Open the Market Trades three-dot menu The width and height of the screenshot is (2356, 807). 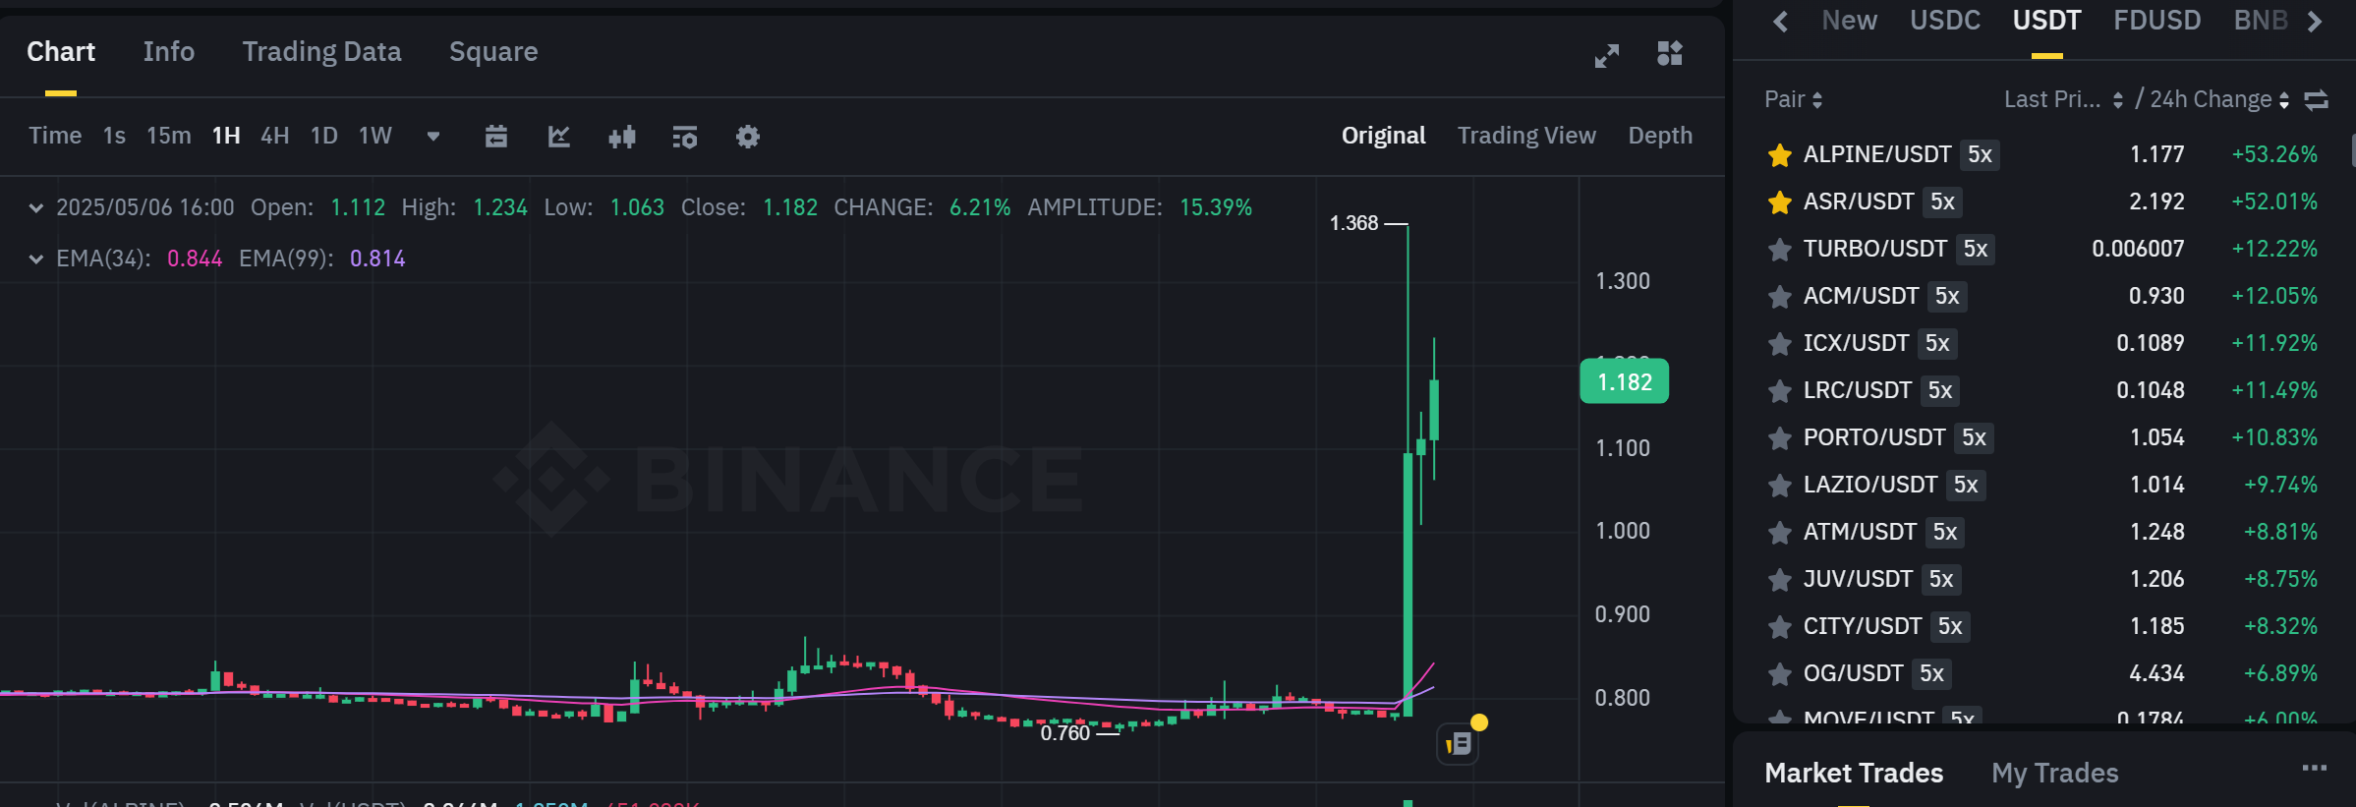(x=2315, y=768)
